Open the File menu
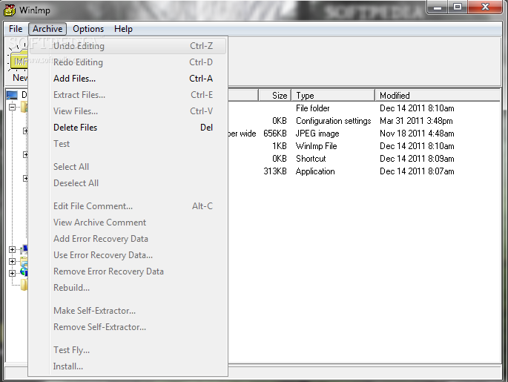 [16, 29]
